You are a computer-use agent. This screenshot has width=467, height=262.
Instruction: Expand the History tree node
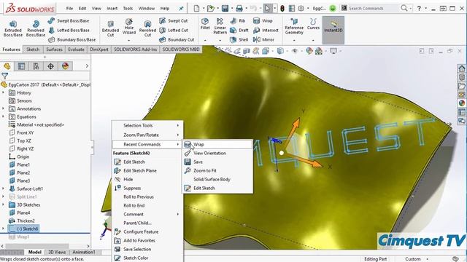coord(3,92)
